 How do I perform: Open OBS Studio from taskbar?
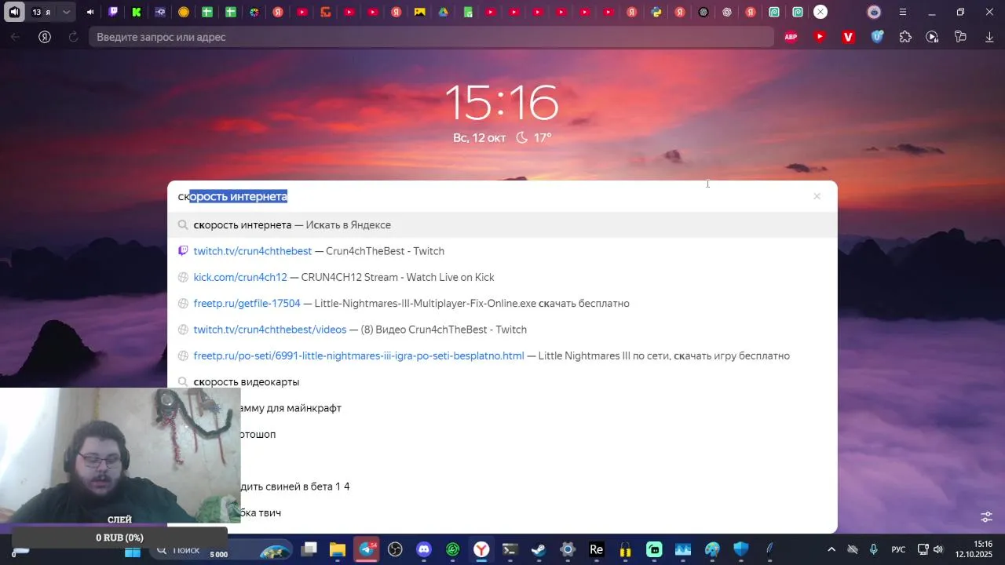point(396,549)
